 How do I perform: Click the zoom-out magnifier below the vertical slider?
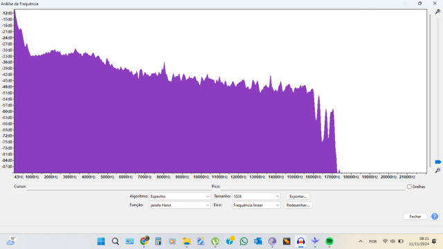tap(437, 170)
